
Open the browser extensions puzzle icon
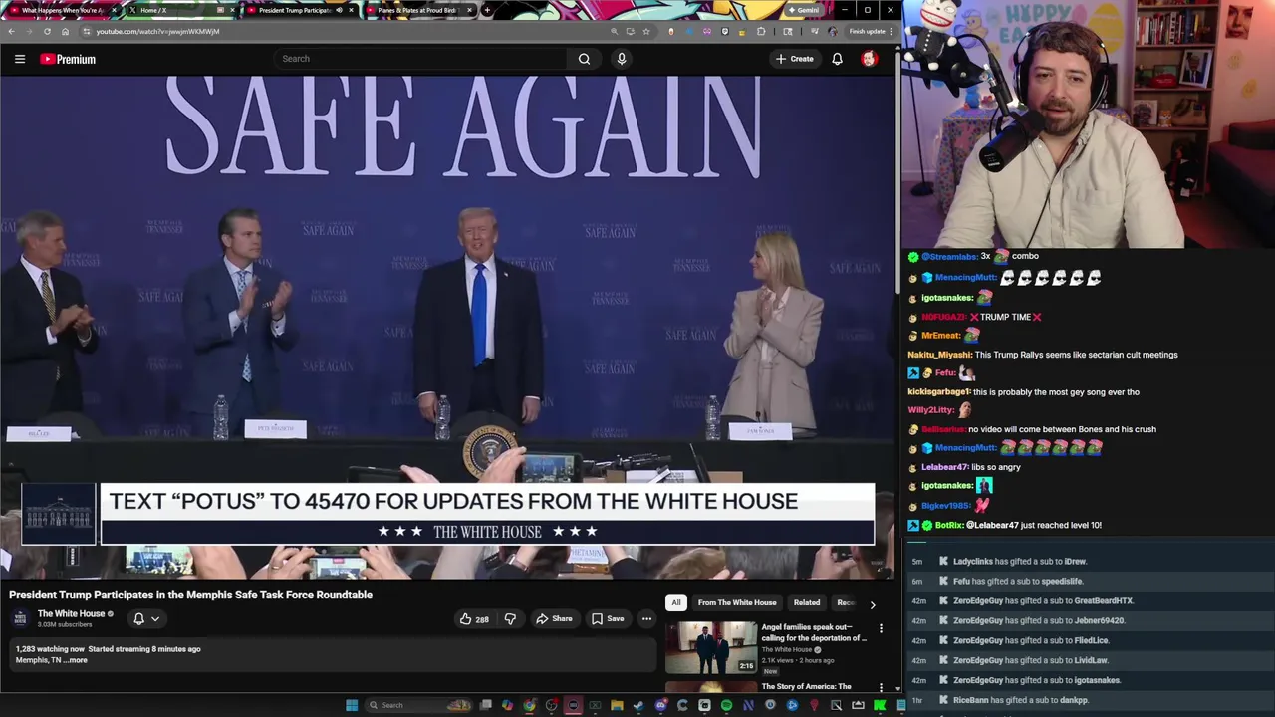click(x=761, y=31)
